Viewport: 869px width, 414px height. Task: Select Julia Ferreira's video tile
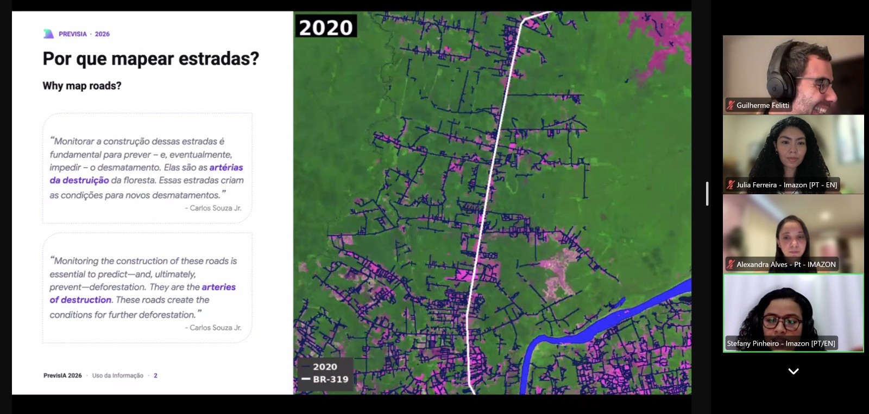(x=794, y=154)
